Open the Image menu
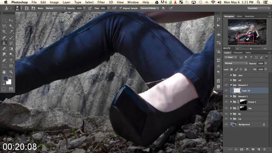This screenshot has width=272, height=153. tap(54, 2)
